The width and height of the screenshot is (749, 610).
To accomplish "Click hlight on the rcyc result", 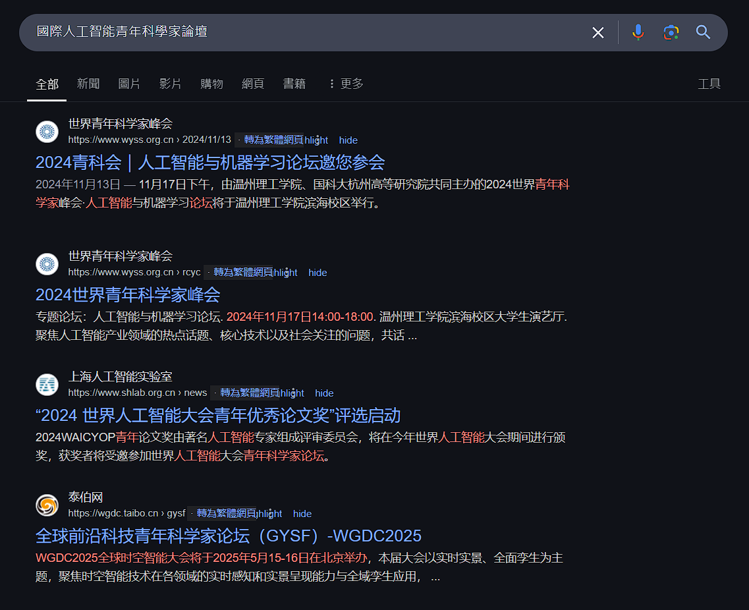I will pyautogui.click(x=286, y=273).
